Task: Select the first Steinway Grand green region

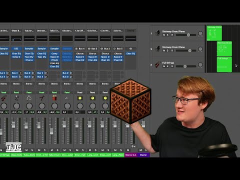Action: (x=214, y=33)
